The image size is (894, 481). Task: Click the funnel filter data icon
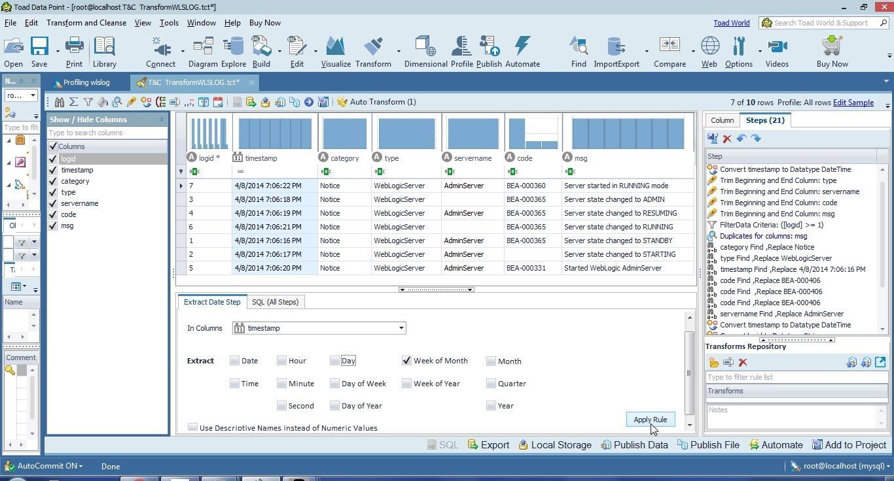pyautogui.click(x=88, y=102)
